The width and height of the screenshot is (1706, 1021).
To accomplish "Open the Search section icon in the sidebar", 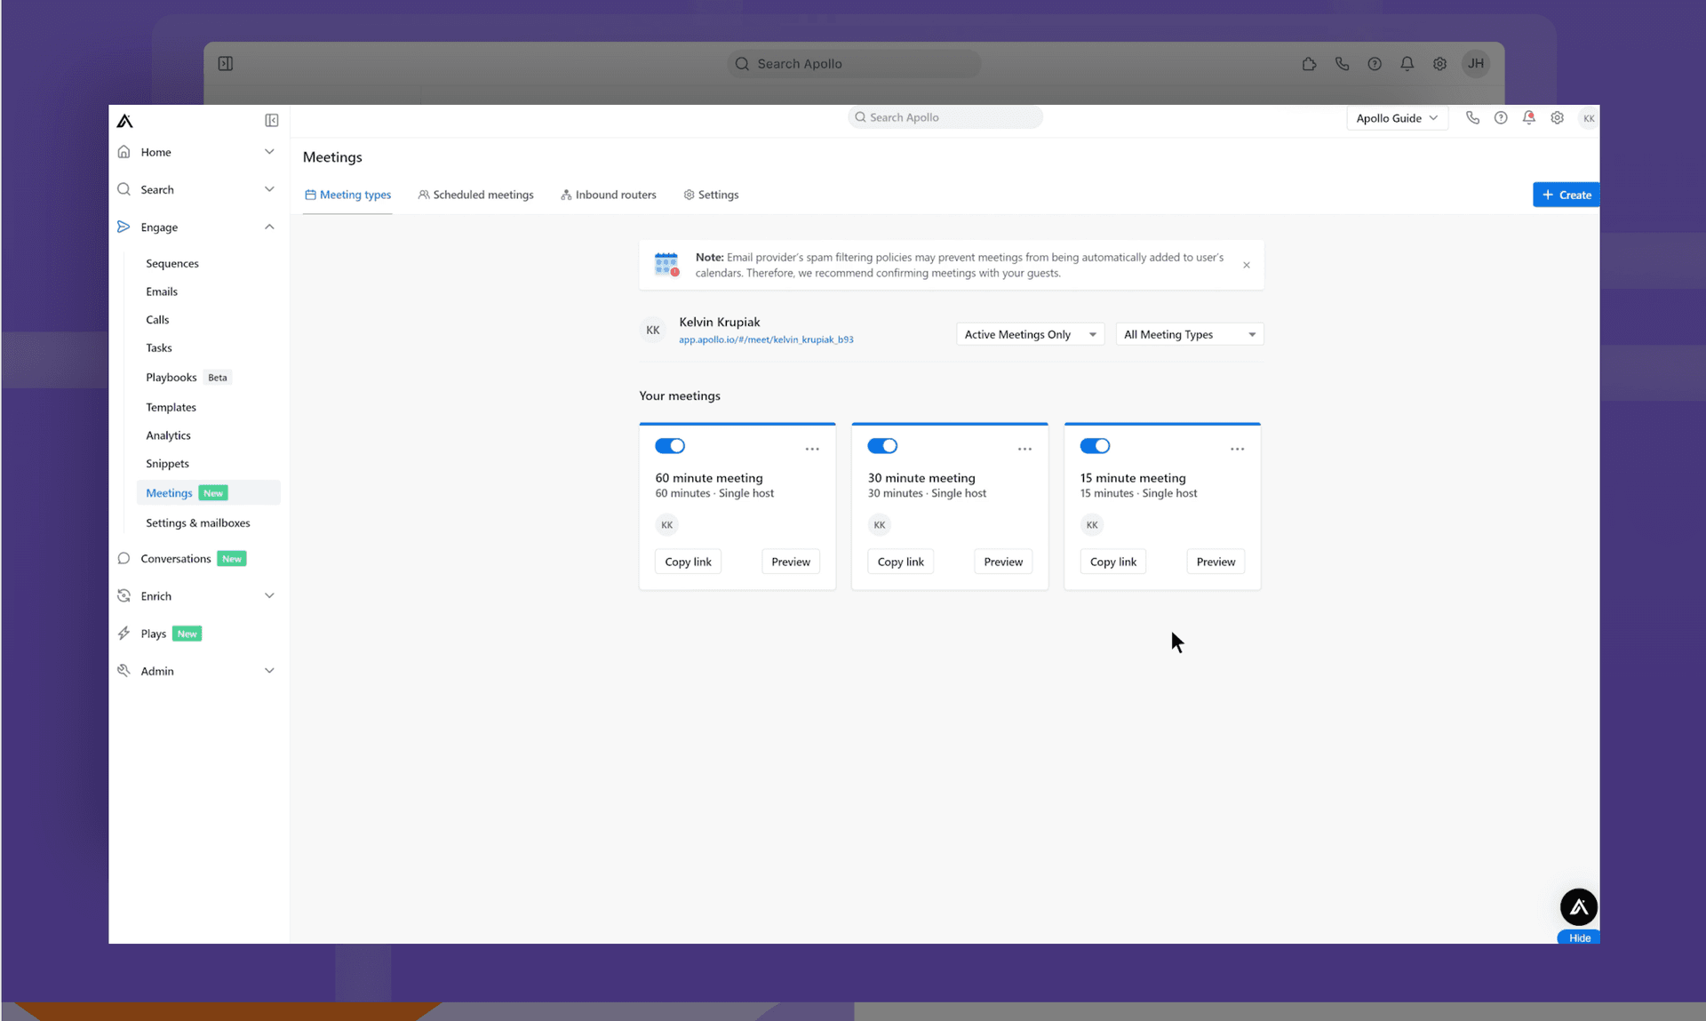I will [x=124, y=189].
